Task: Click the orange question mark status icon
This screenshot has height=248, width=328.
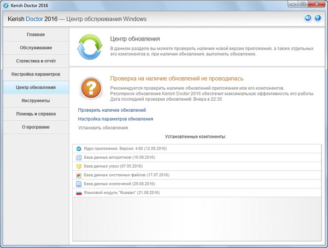Action: (91, 88)
